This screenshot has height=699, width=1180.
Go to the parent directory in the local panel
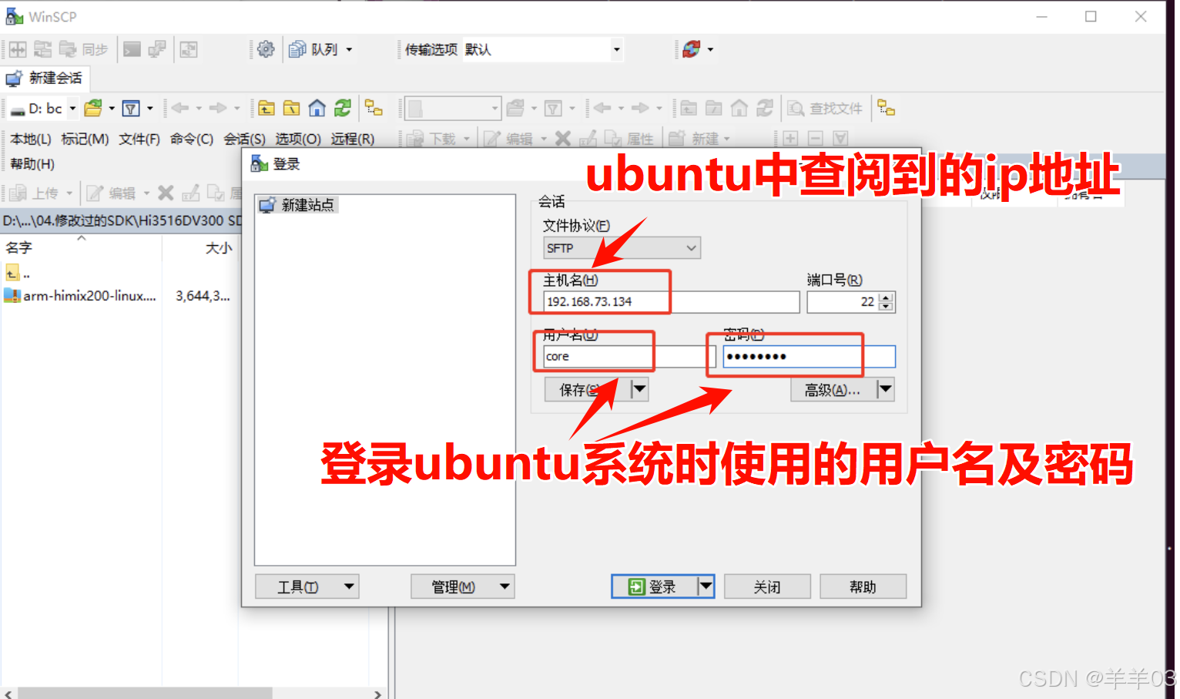267,109
